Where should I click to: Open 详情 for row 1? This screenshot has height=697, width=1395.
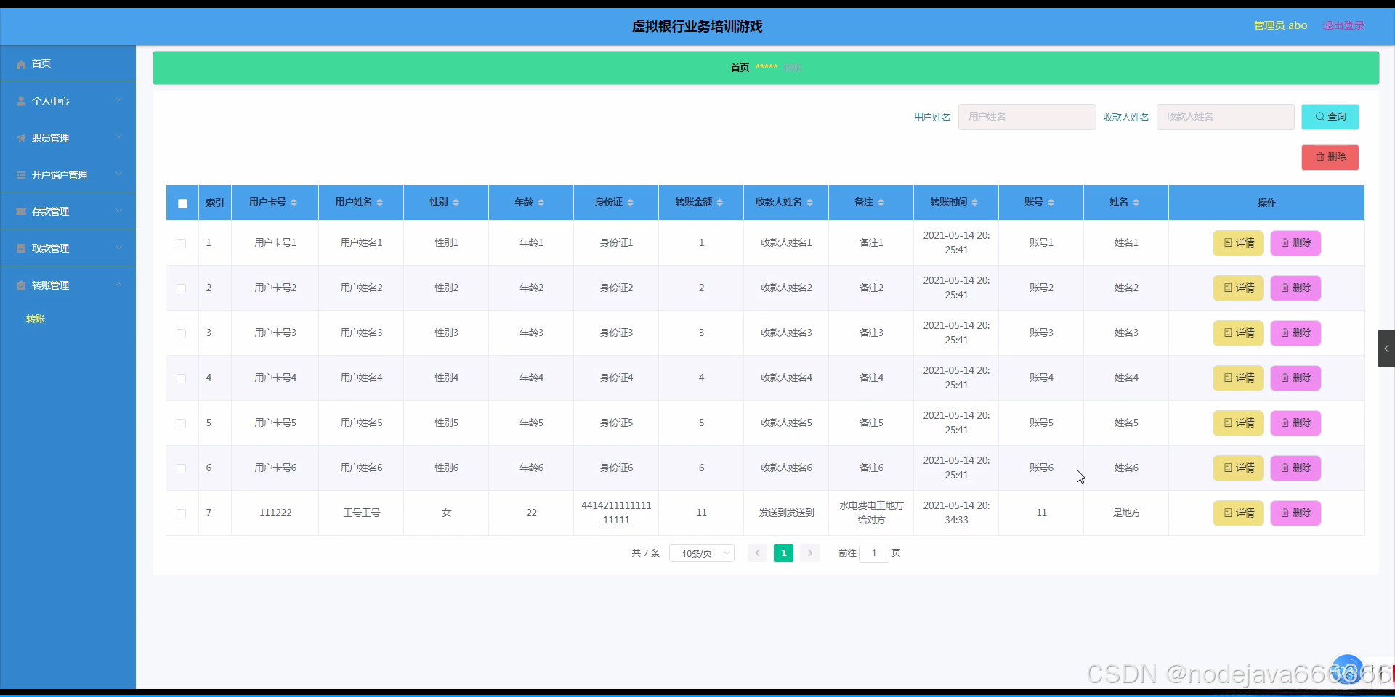click(x=1238, y=243)
